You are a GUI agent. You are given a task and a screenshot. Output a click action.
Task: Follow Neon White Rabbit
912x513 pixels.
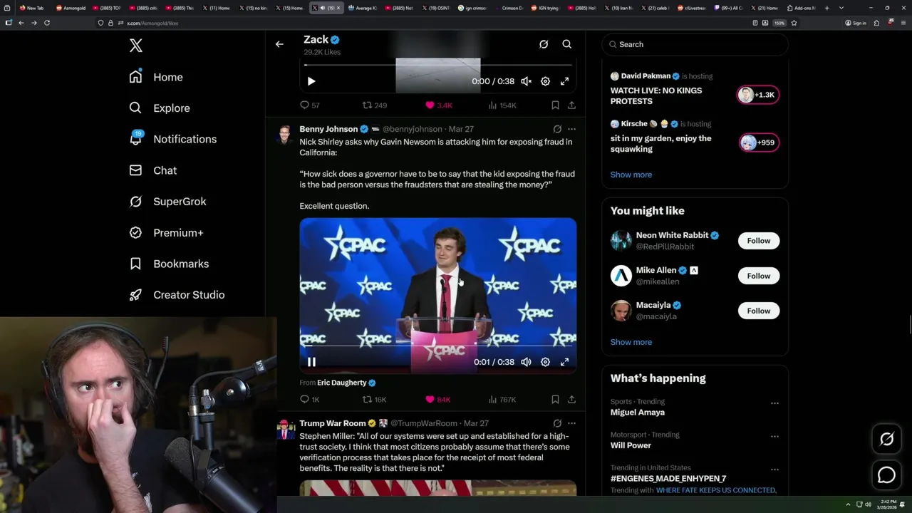pyautogui.click(x=759, y=241)
